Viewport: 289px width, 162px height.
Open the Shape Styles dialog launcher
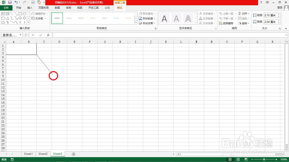coord(155,29)
